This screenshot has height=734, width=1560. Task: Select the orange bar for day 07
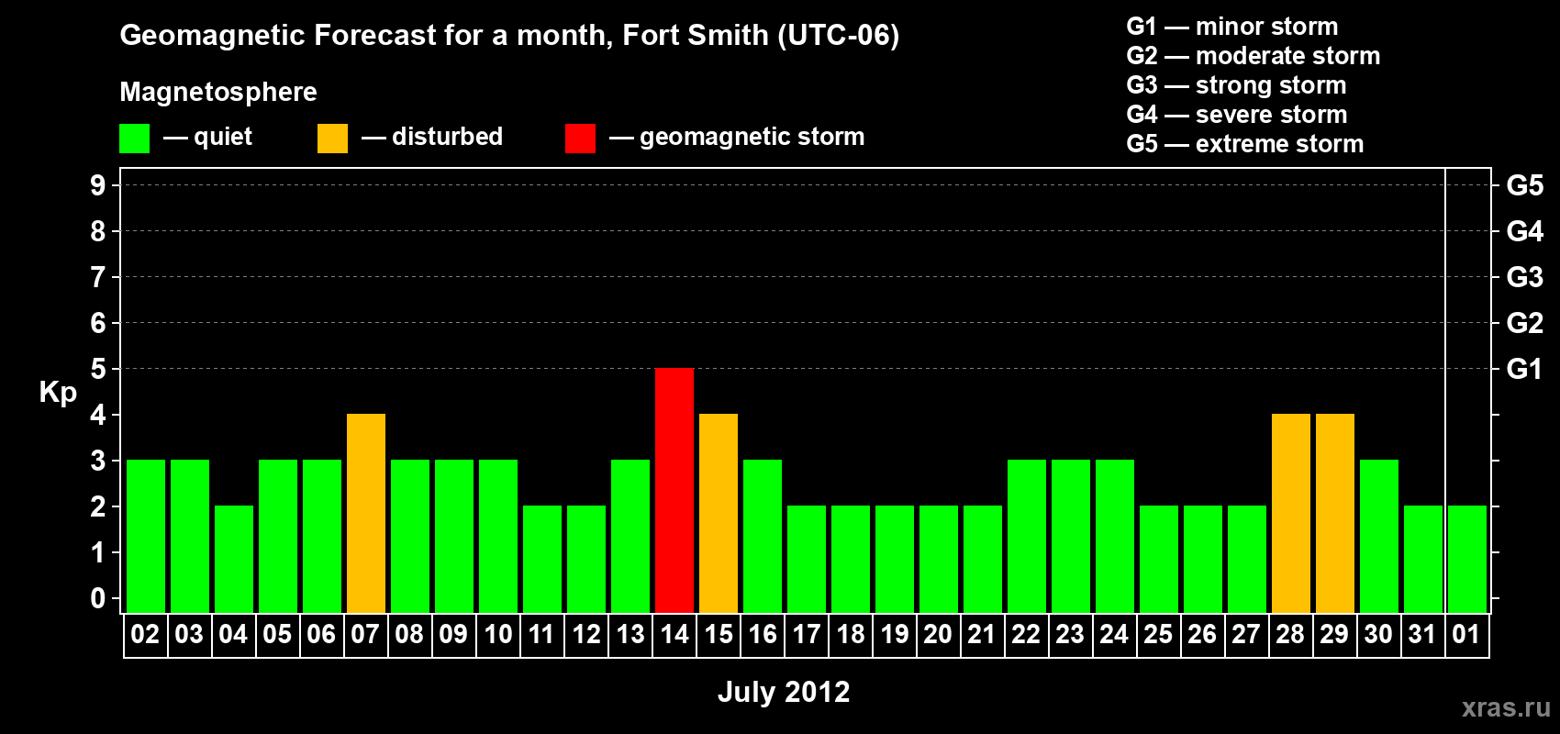(x=366, y=513)
